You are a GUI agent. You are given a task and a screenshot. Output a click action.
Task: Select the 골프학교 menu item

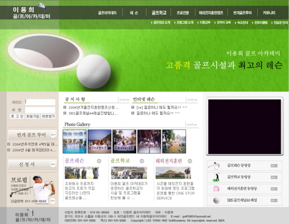pyautogui.click(x=159, y=13)
